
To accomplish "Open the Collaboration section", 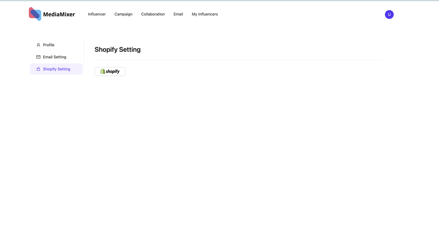I will pyautogui.click(x=153, y=14).
